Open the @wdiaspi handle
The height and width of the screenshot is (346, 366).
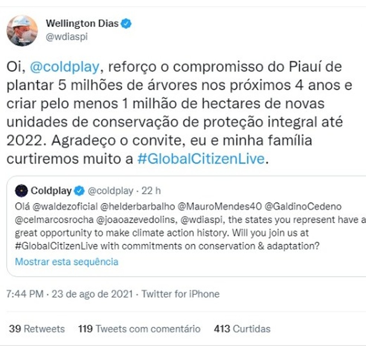(67, 36)
